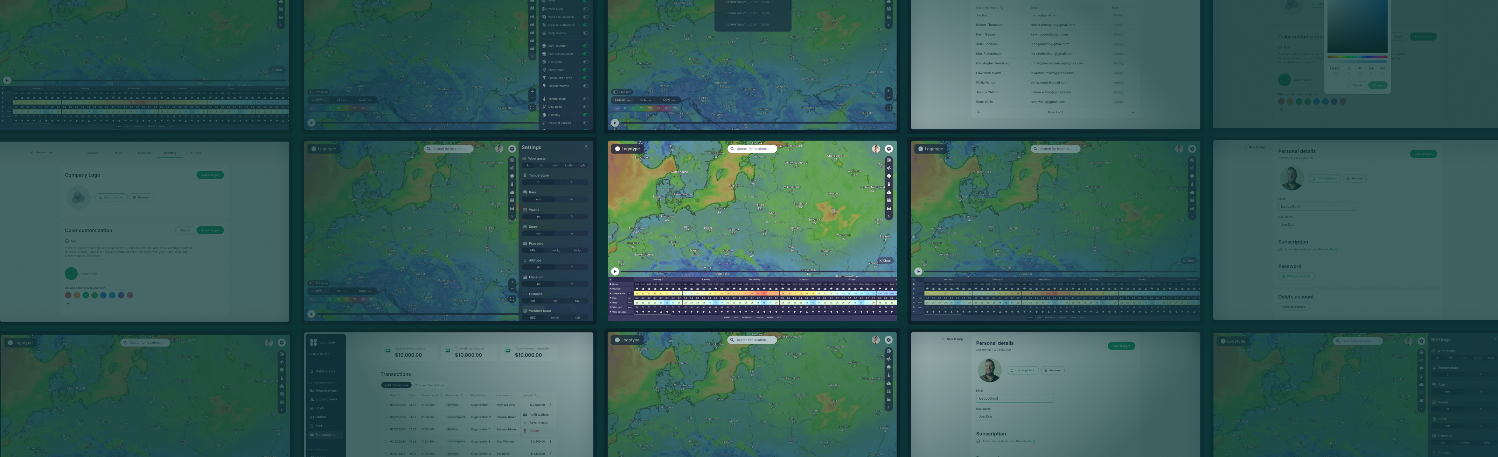Open Rain unit mm selector in forecast table

(630, 299)
